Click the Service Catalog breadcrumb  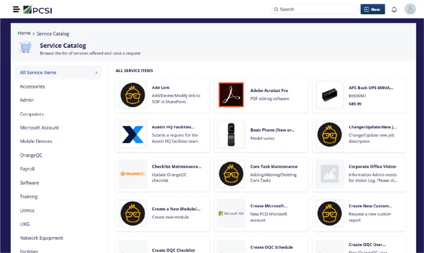[53, 33]
